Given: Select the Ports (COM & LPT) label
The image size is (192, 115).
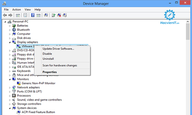Looking at the screenshot, I should (x=29, y=92).
